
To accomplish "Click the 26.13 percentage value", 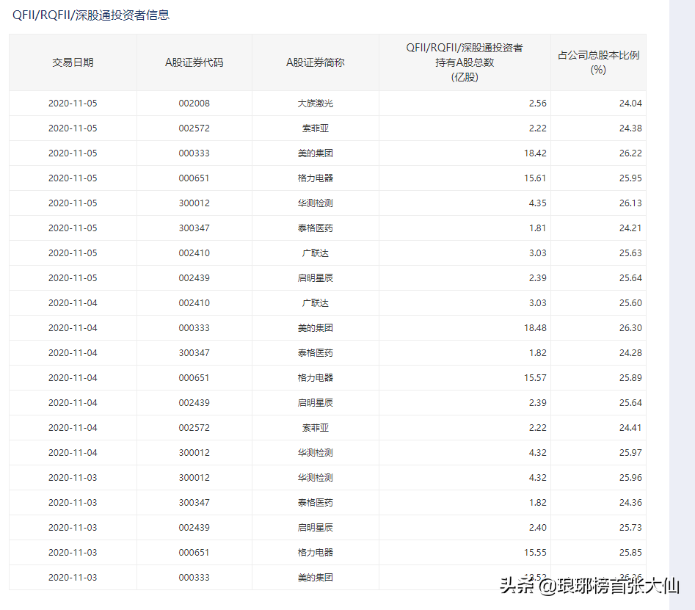I will [630, 203].
